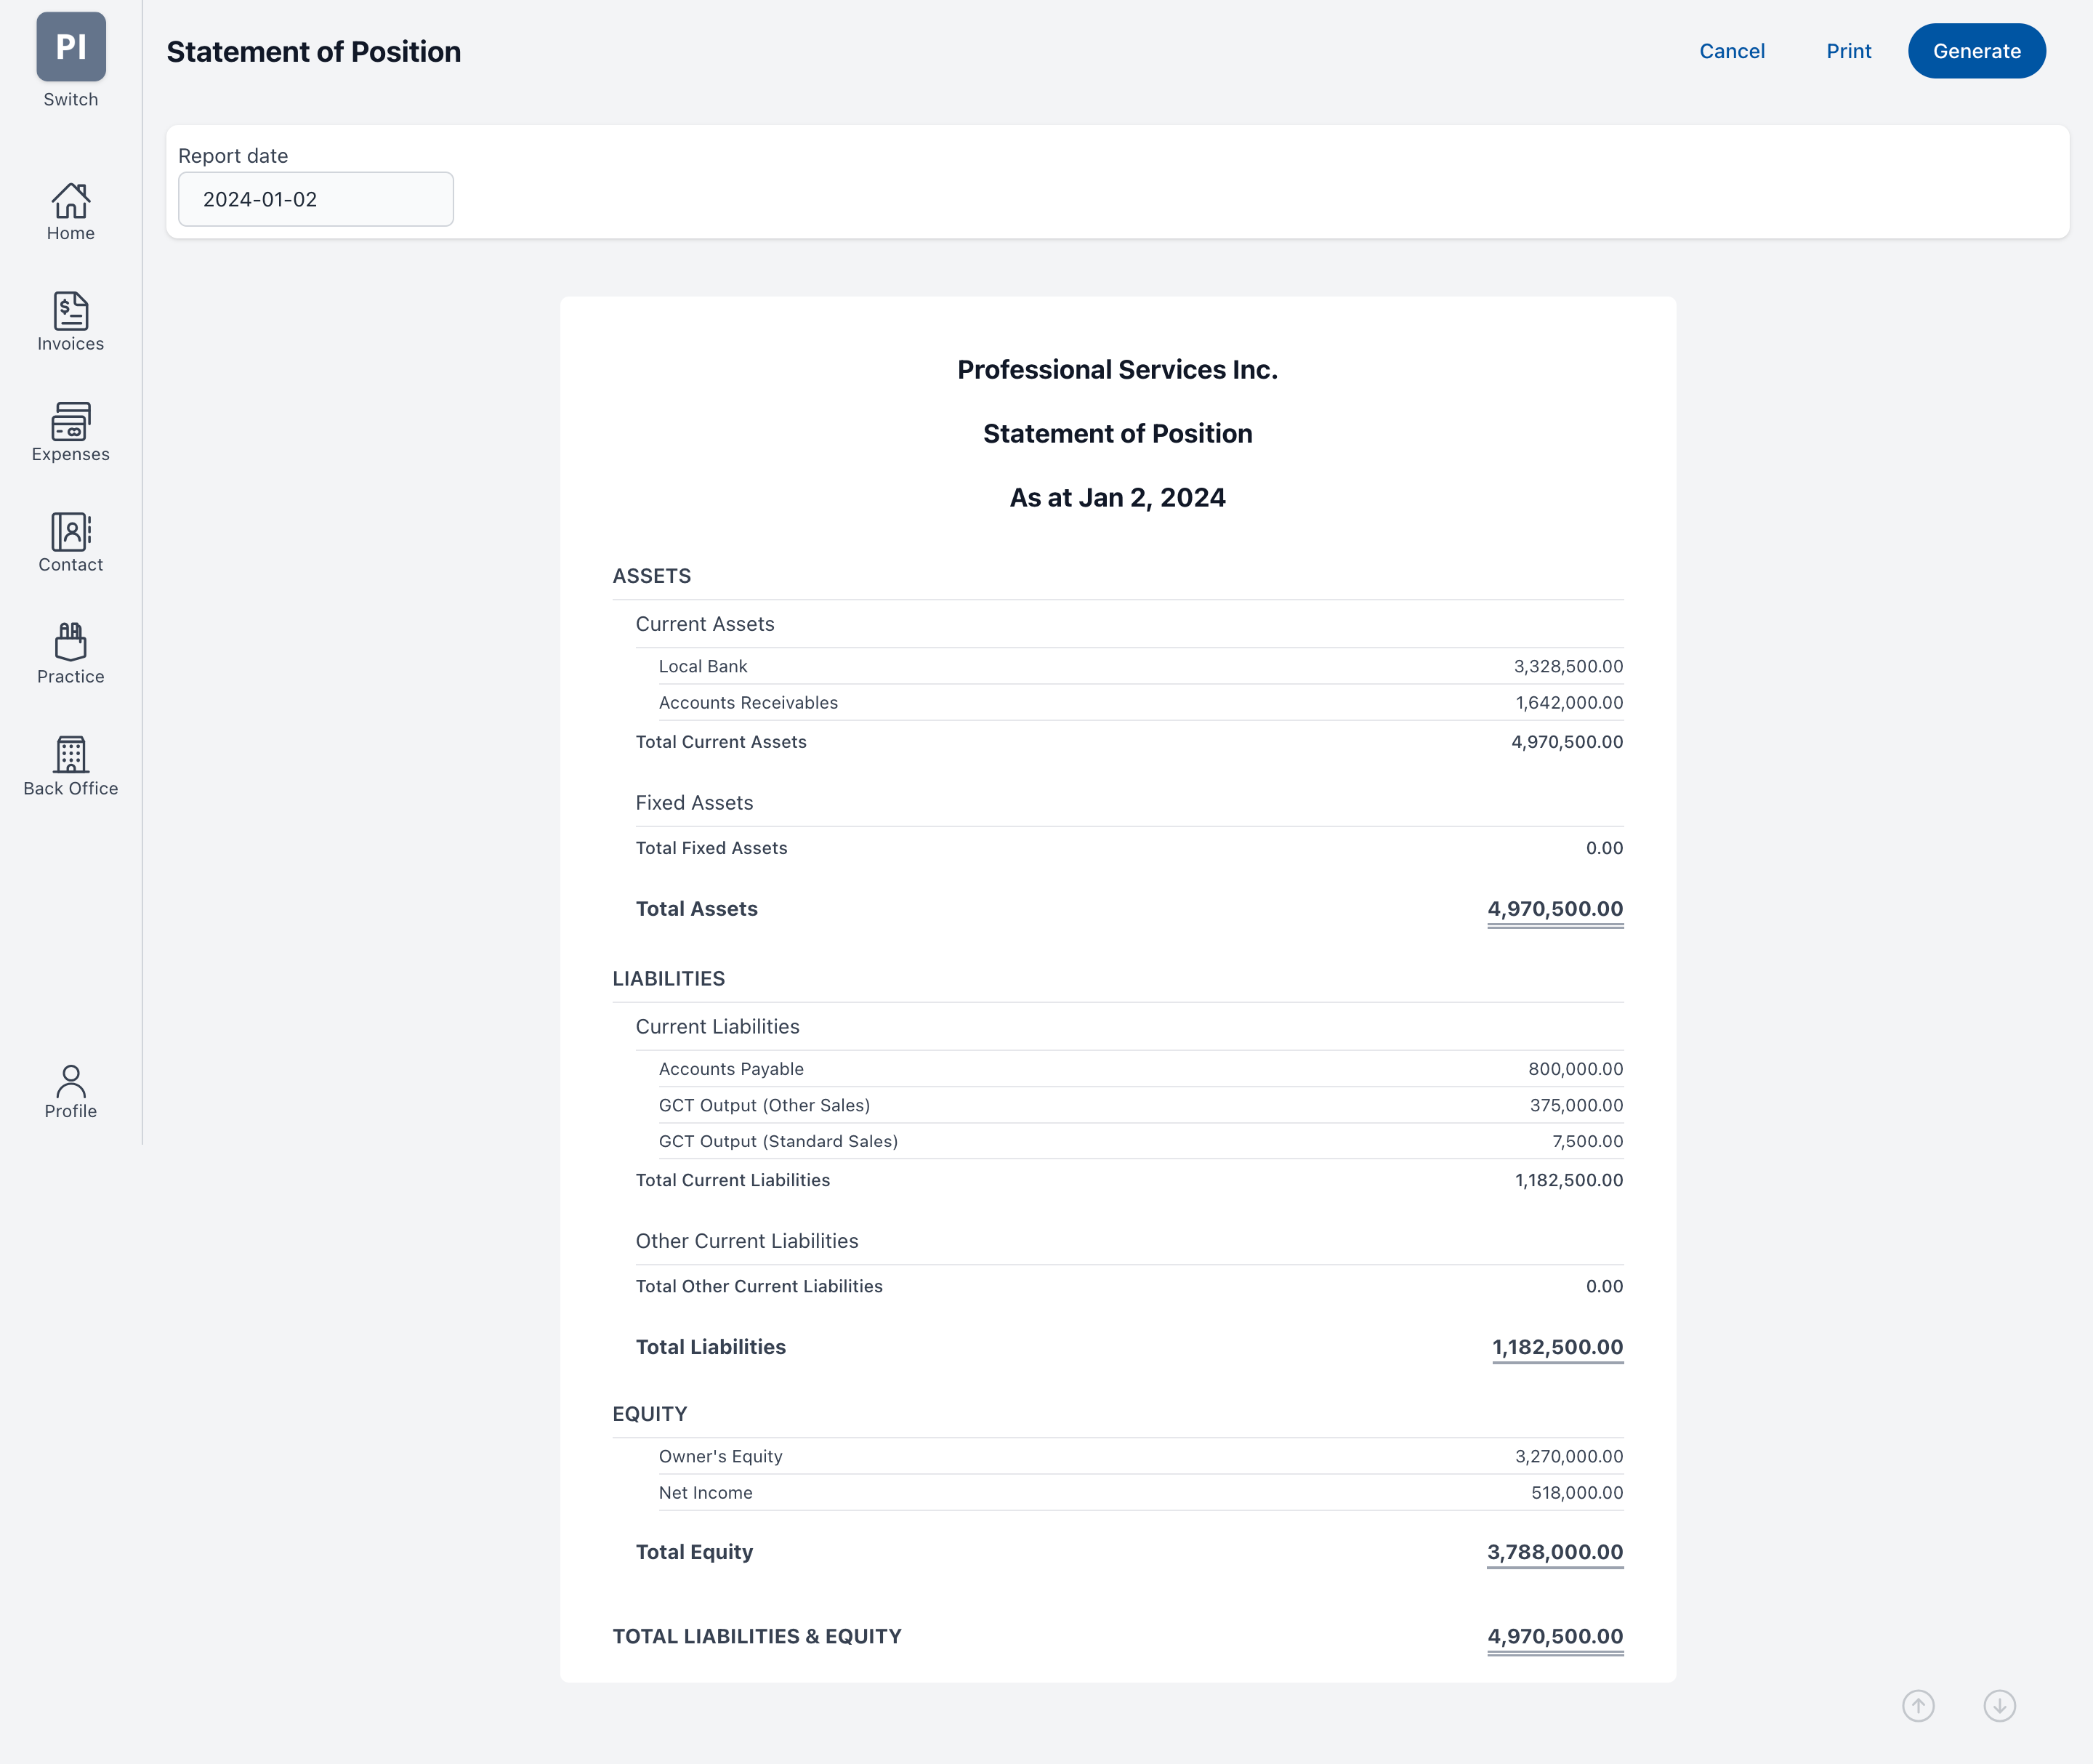Select the Report date field

(315, 199)
